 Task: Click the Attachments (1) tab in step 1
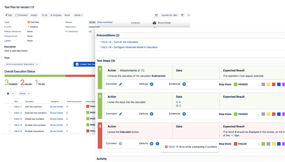[132, 70]
